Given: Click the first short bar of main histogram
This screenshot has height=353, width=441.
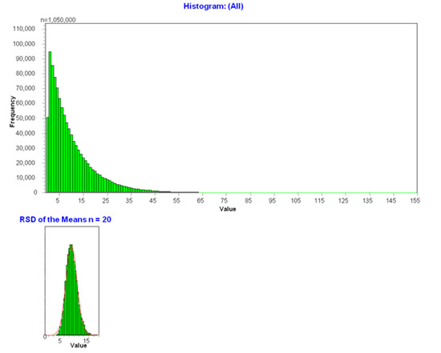Looking at the screenshot, I should point(47,154).
